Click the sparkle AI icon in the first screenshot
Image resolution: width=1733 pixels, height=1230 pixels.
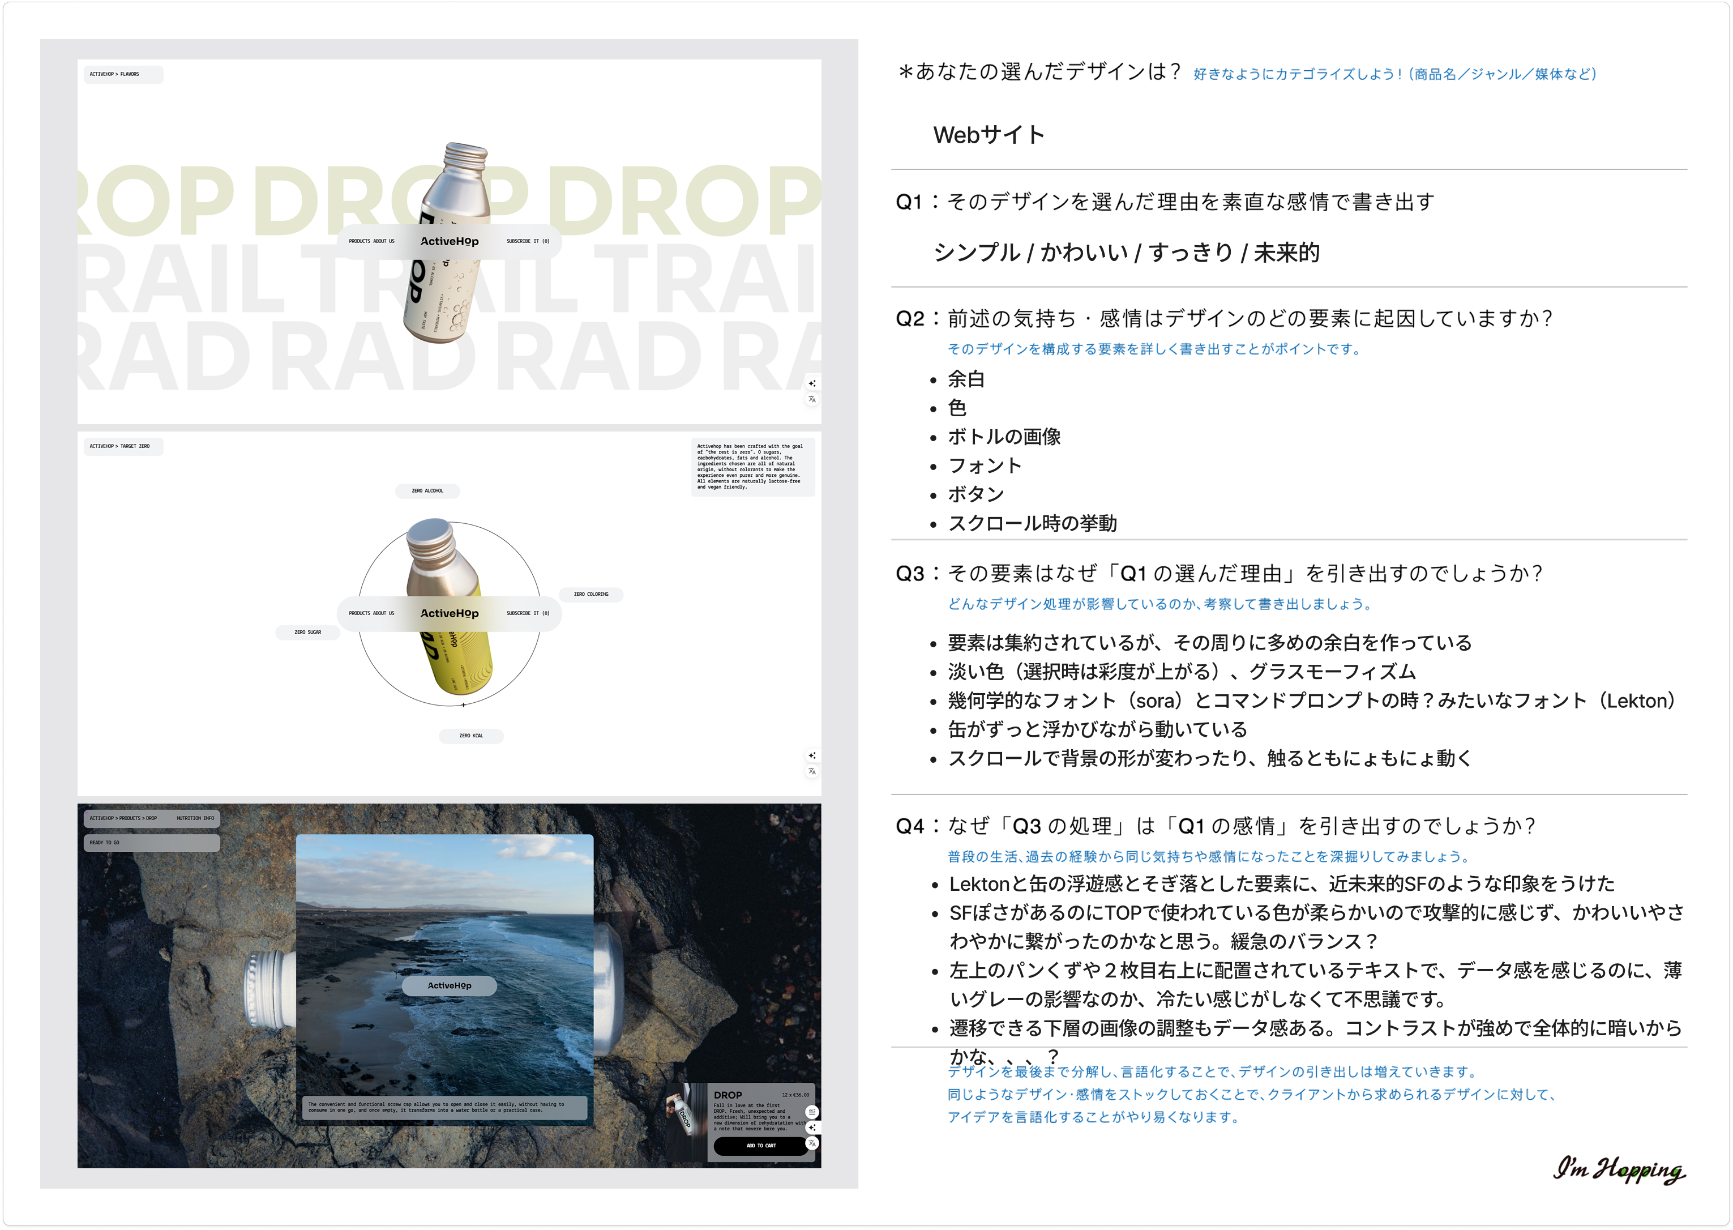pyautogui.click(x=812, y=383)
